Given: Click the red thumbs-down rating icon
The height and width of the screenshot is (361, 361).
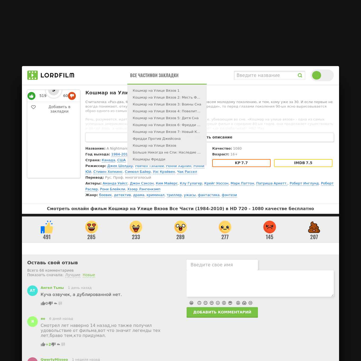Looking at the screenshot, I should point(72,96).
